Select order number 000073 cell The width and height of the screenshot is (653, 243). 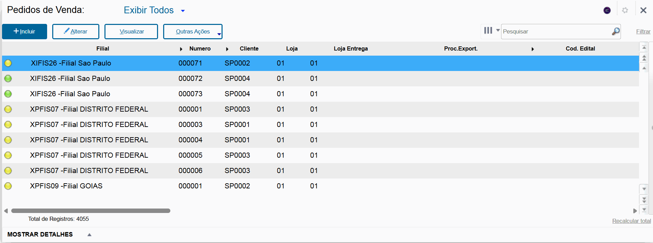point(190,94)
